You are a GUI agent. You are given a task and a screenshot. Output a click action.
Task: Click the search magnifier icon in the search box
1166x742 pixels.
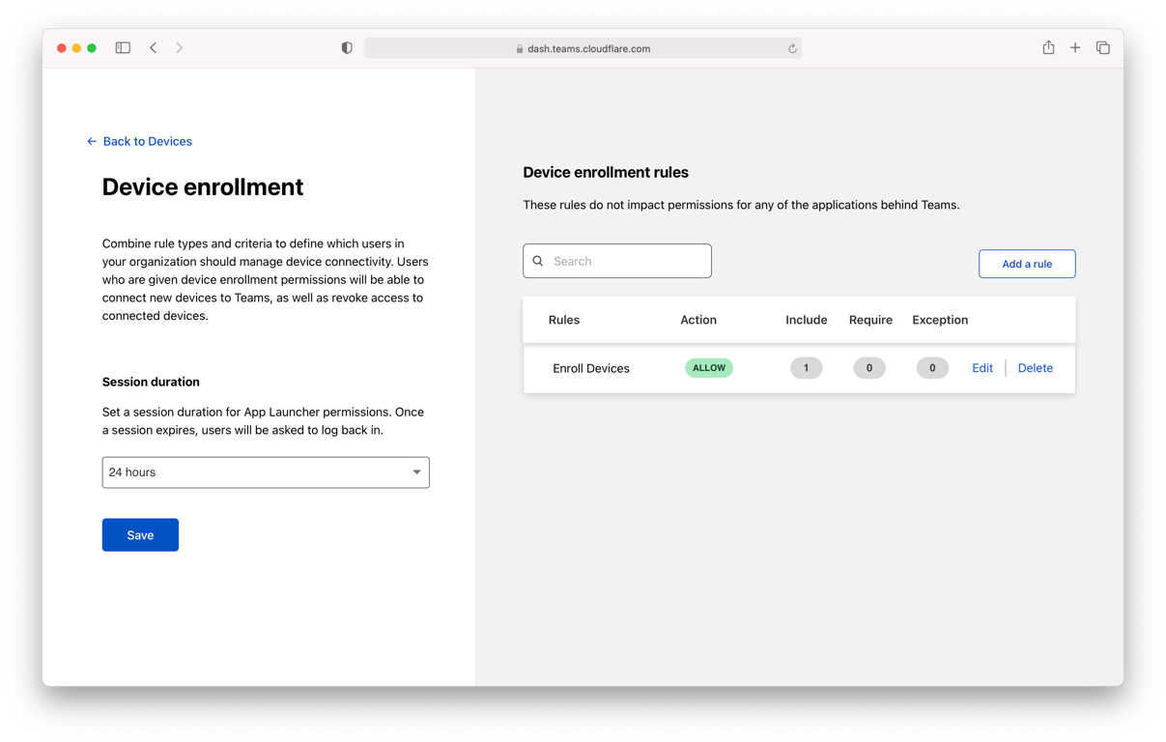pos(538,261)
